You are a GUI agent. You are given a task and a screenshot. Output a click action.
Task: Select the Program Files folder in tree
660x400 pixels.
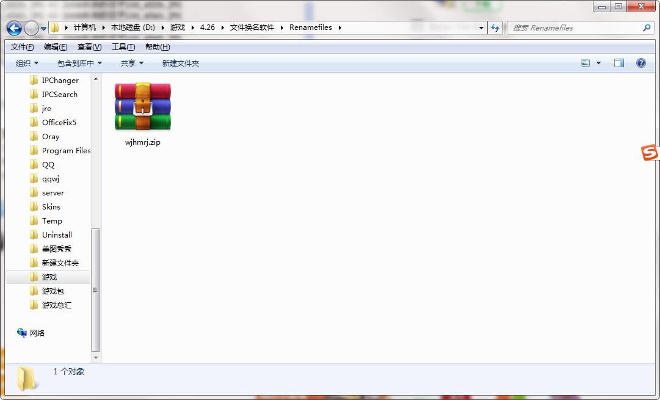(x=66, y=151)
